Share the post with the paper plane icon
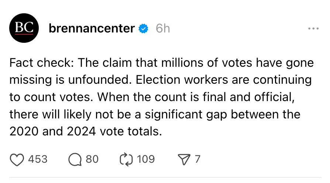The width and height of the screenshot is (330, 183). click(183, 159)
